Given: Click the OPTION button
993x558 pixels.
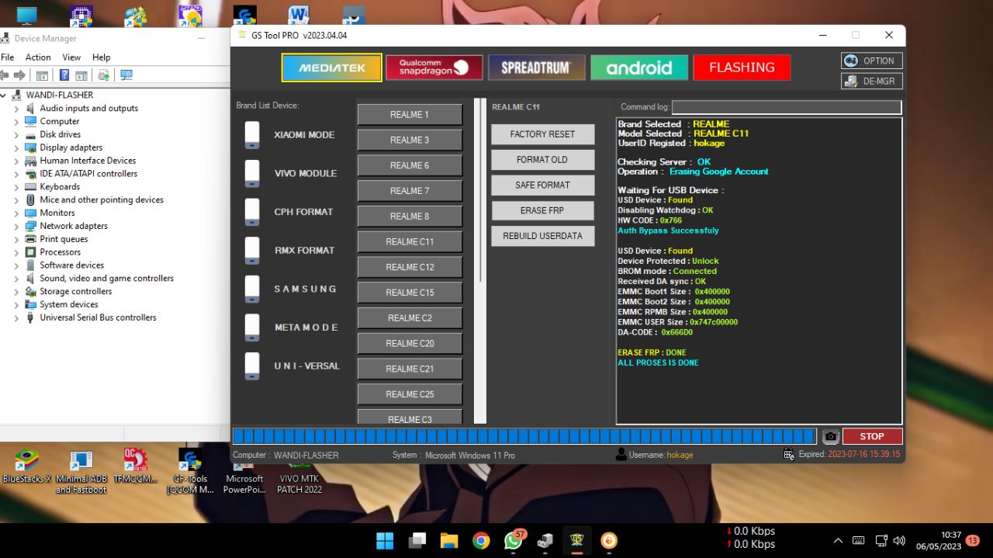Looking at the screenshot, I should [871, 61].
